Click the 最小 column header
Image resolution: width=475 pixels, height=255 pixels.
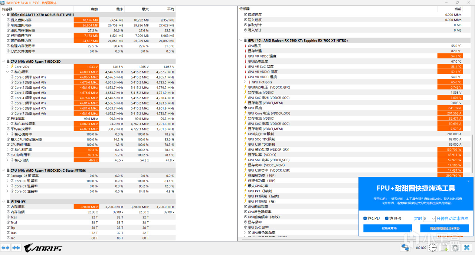(x=112, y=9)
